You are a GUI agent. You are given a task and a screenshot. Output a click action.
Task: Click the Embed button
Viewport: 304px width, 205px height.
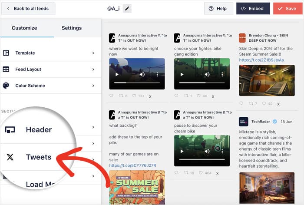(x=253, y=9)
